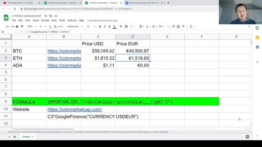262x147 pixels.
Task: Insert a comment from toolbar
Action: tap(174, 27)
